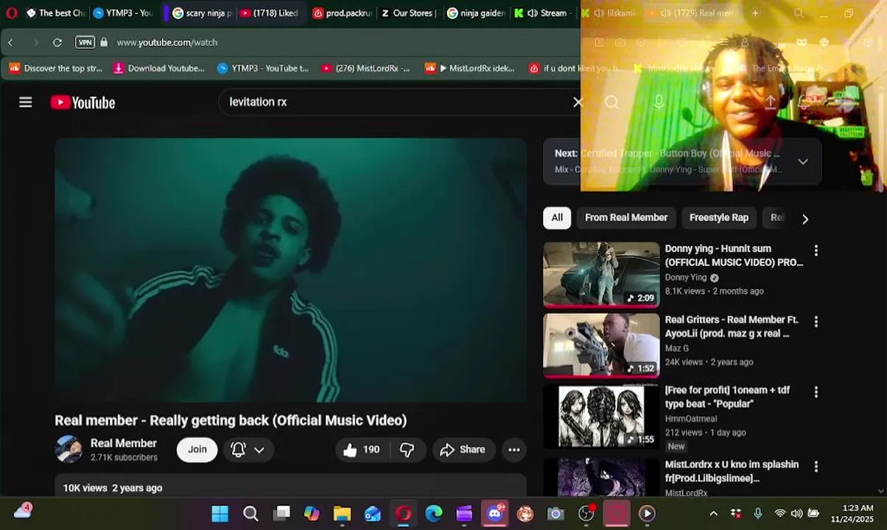The image size is (887, 530).
Task: Switch to The best Cha tab
Action: point(55,13)
